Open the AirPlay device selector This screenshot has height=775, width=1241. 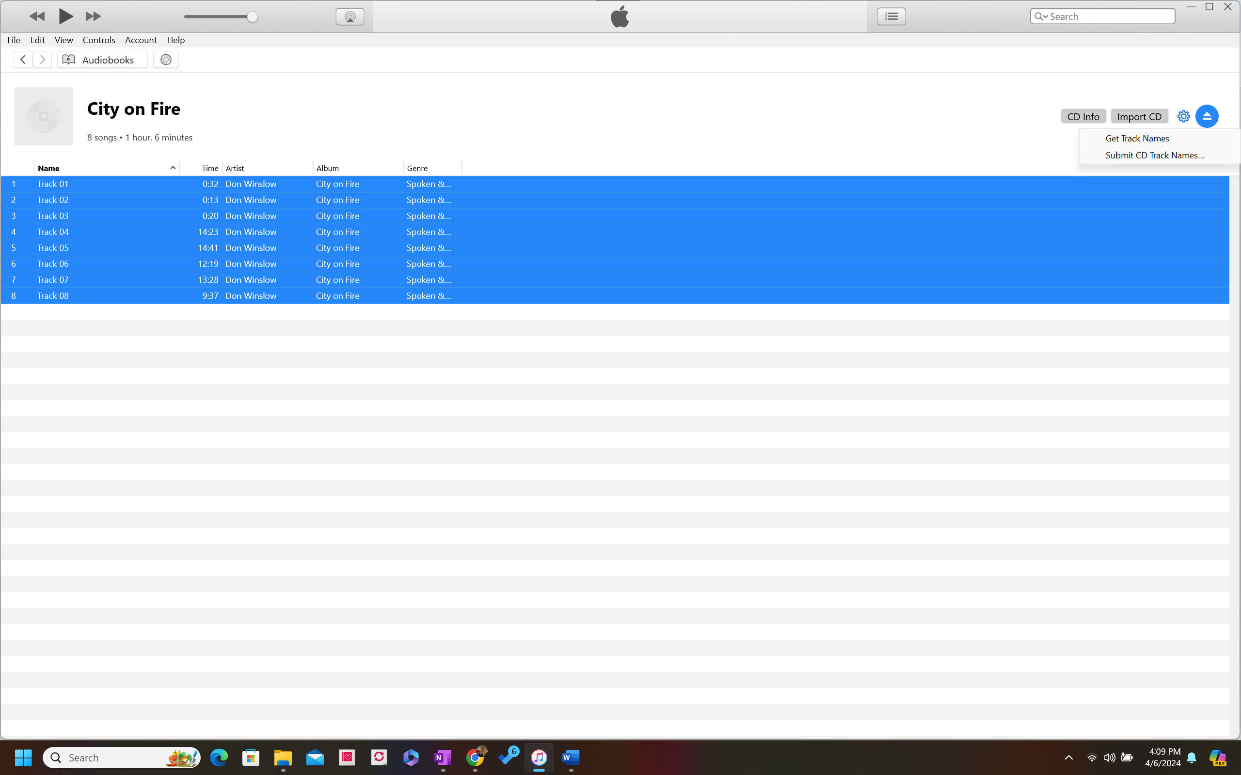point(349,16)
